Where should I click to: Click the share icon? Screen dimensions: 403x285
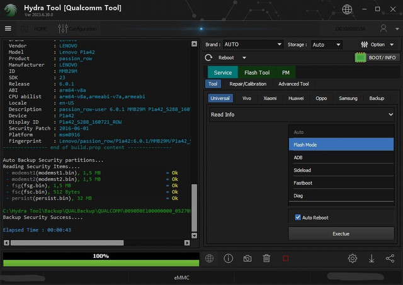(x=390, y=259)
